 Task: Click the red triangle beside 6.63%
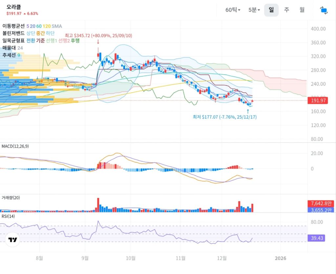25,14
